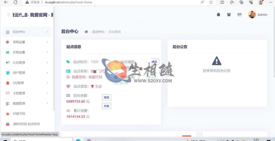The image size is (275, 141).
Task: Open browser collections icon
Action: [x=241, y=2]
